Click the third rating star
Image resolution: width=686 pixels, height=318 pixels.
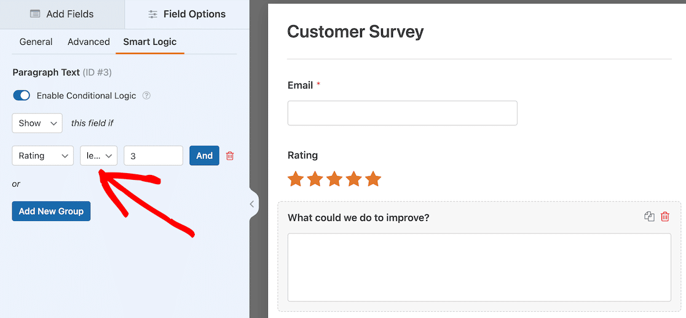(334, 179)
